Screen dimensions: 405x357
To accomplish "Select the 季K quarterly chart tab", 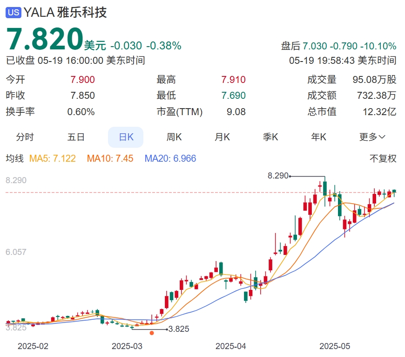I will [270, 137].
